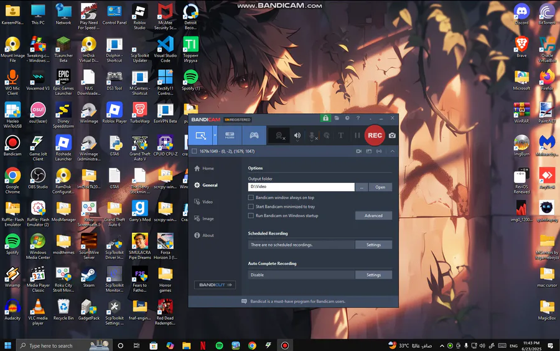Screen dimensions: 560x351
Task: Collapse the Bandicam settings panel chevron
Action: pyautogui.click(x=393, y=151)
